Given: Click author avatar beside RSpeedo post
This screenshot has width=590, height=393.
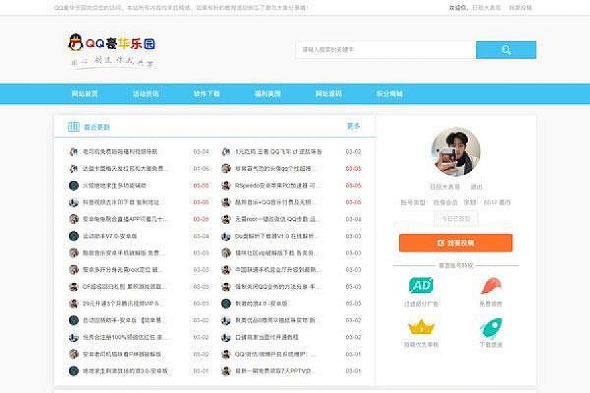Looking at the screenshot, I should (226, 185).
